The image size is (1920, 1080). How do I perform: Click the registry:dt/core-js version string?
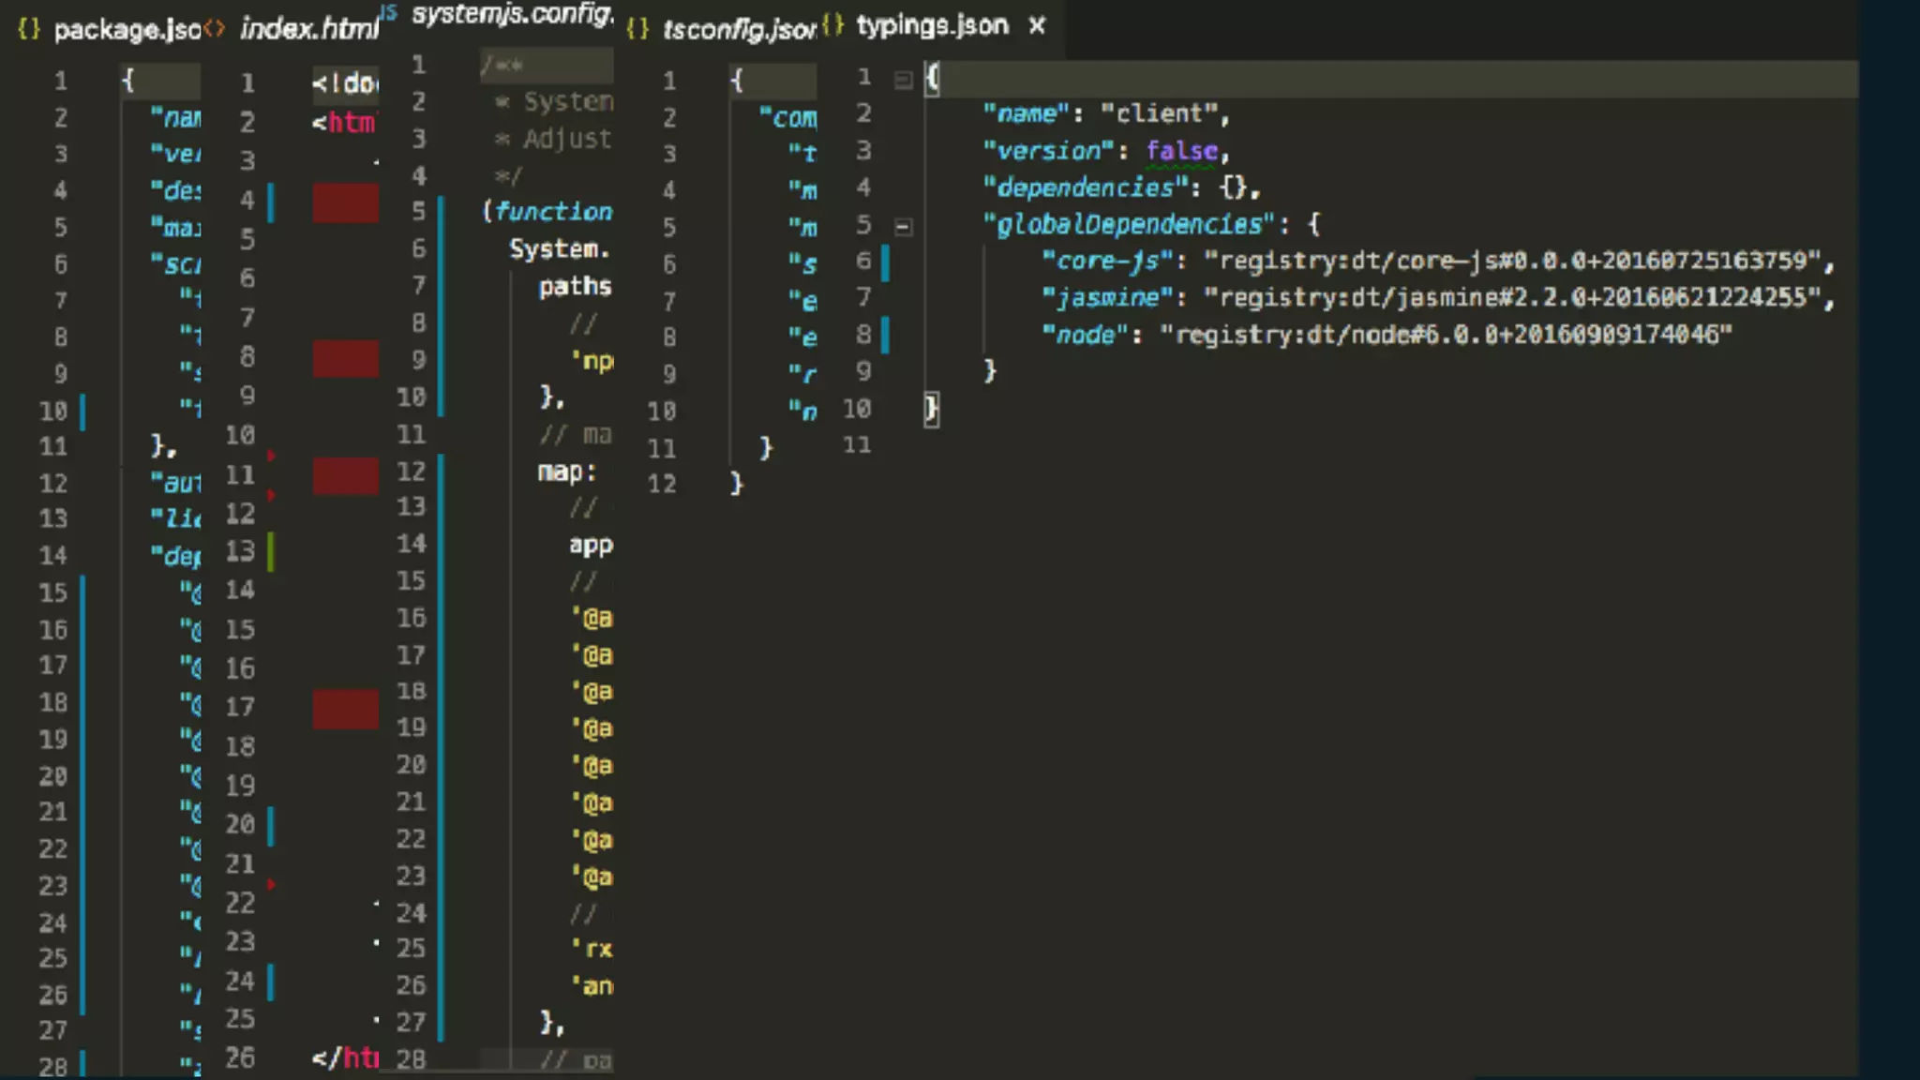(1513, 261)
